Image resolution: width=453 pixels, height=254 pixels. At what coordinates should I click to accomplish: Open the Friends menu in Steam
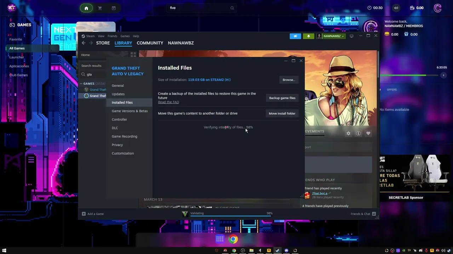[112, 36]
